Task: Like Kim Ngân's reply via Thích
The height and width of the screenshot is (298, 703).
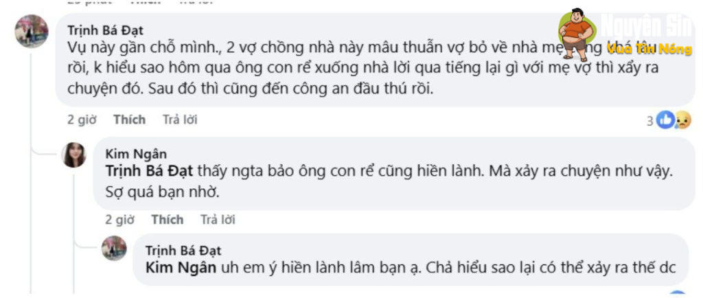Action: click(168, 220)
